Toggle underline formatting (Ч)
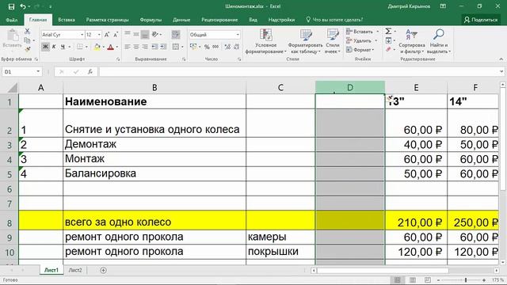 pos(63,47)
